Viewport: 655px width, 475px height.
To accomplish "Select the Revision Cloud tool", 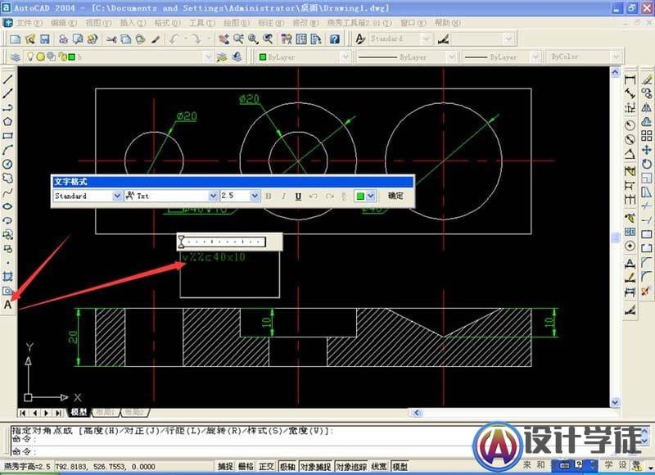I will (7, 178).
